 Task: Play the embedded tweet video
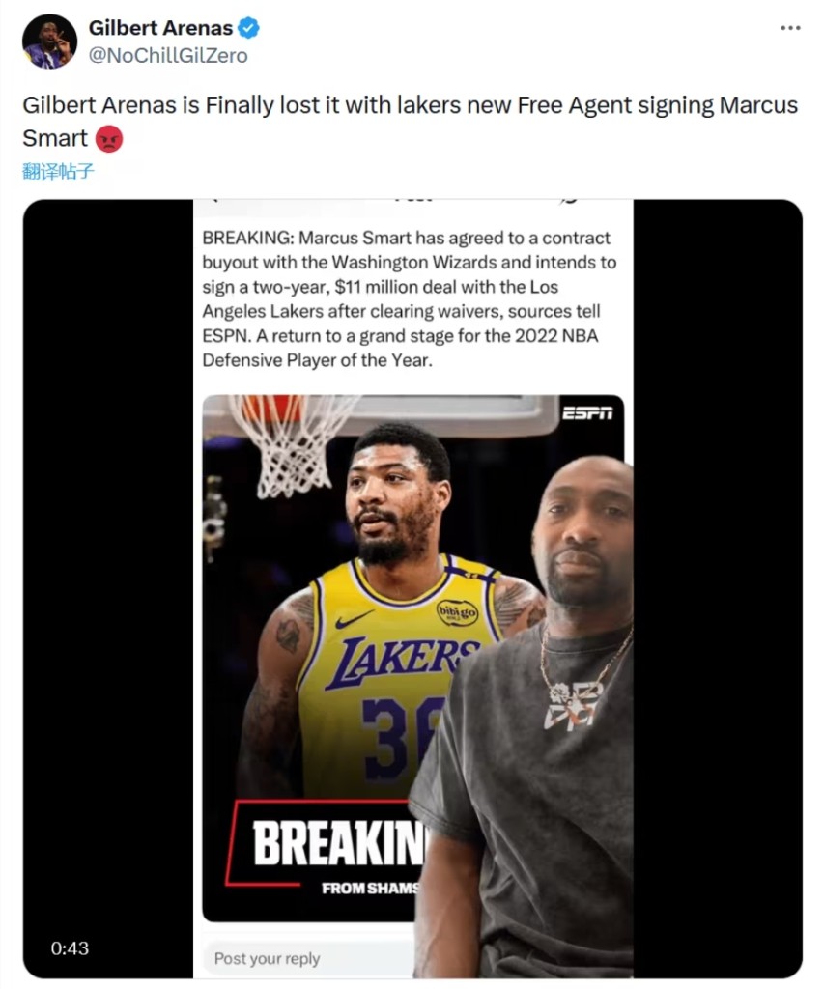click(412, 588)
